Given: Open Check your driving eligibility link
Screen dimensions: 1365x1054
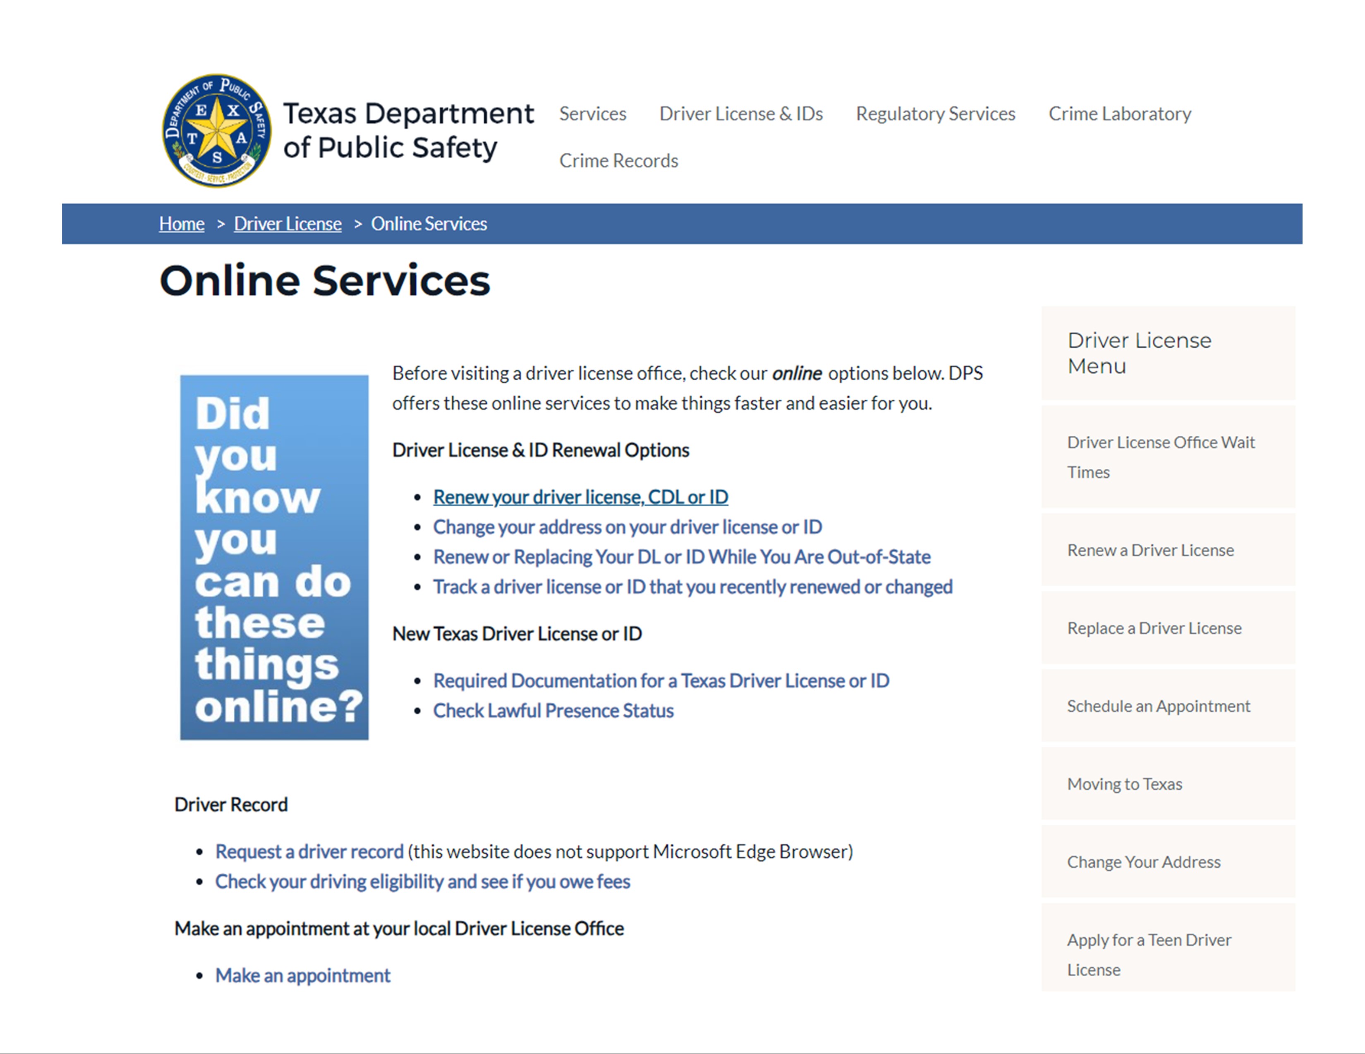Looking at the screenshot, I should [422, 882].
